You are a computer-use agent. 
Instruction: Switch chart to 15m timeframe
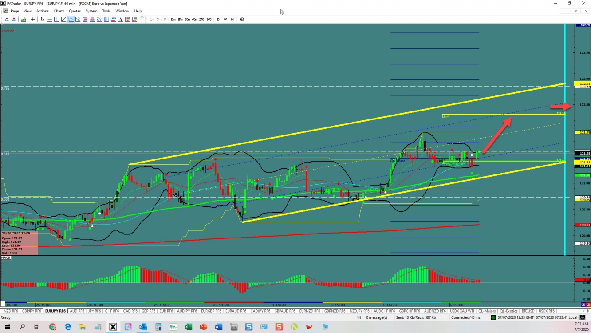coord(181,20)
